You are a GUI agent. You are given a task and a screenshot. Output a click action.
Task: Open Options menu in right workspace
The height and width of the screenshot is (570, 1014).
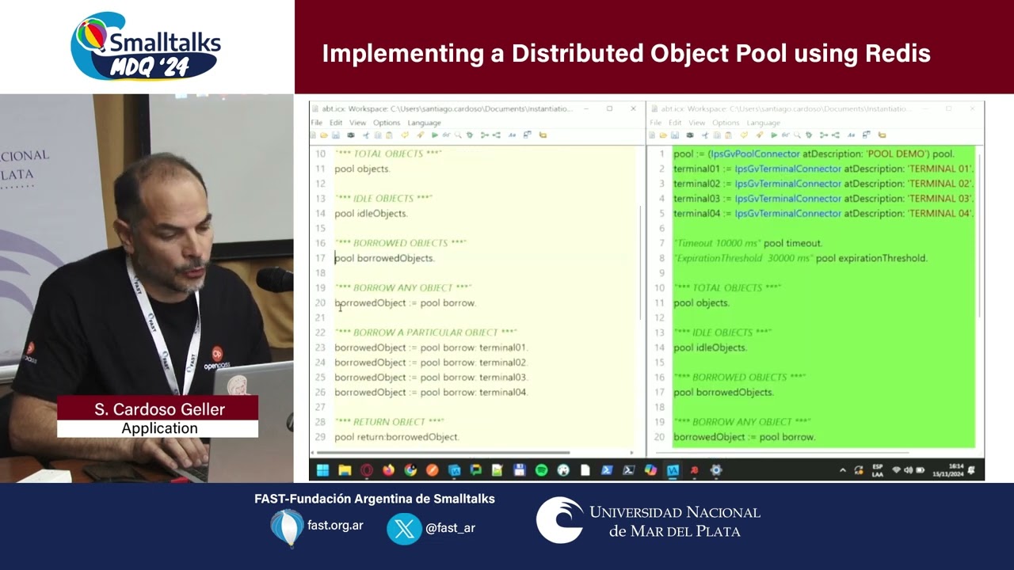coord(726,123)
